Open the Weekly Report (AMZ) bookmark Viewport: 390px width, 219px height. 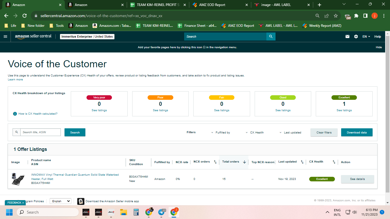click(322, 26)
